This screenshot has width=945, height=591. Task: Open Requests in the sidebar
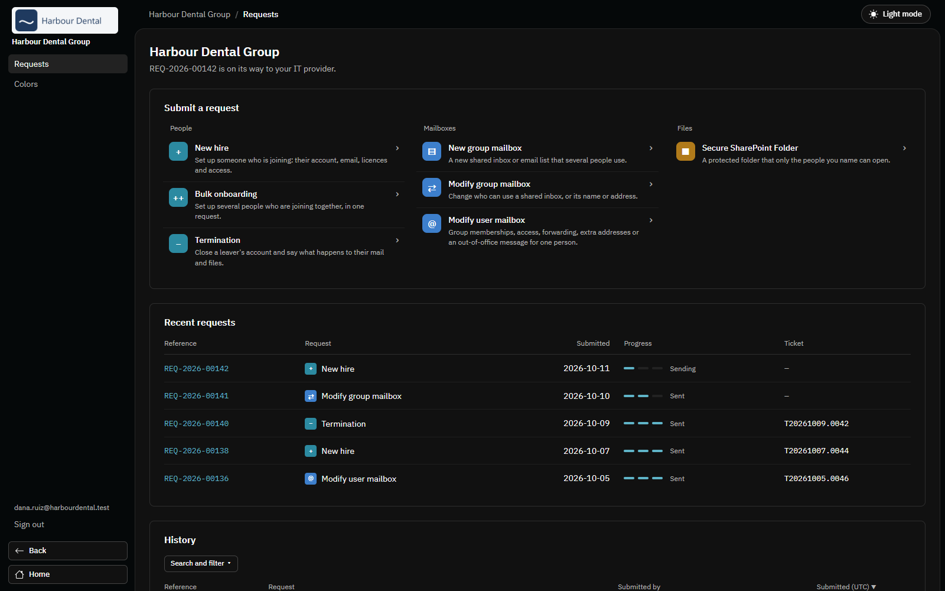coord(68,64)
